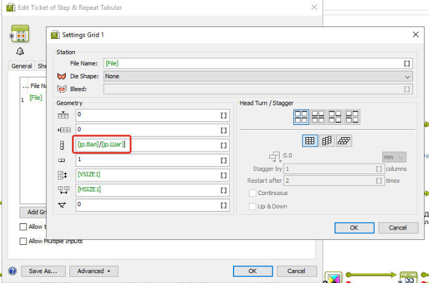
Task: Click the vertical count icon
Action: [x=62, y=145]
